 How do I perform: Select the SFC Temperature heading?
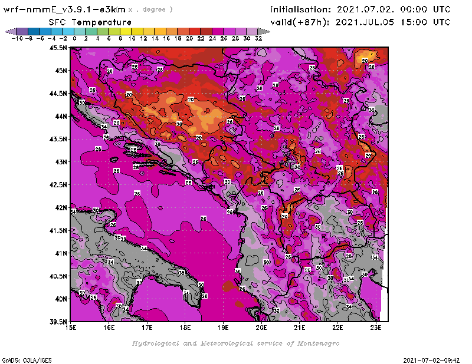[x=90, y=22]
